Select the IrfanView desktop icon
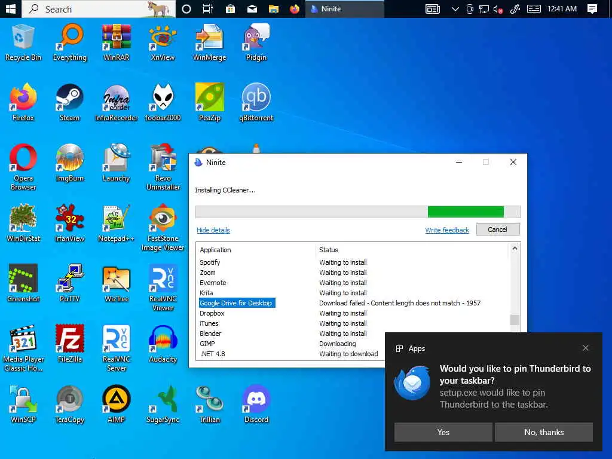The width and height of the screenshot is (612, 459). pos(70,224)
